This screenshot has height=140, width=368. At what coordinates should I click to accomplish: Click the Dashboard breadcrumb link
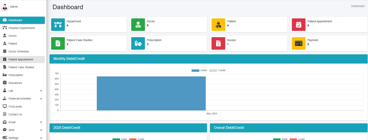click(357, 6)
